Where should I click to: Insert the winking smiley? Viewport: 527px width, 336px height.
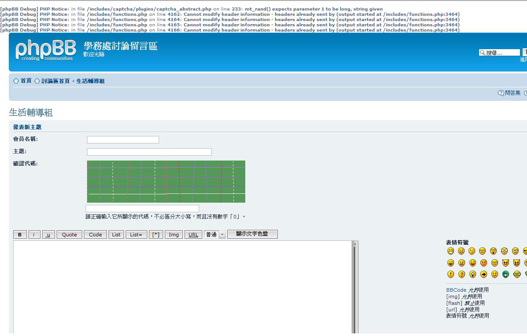pyautogui.click(x=472, y=251)
